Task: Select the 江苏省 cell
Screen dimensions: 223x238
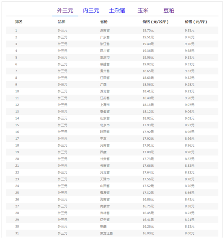Action: pyautogui.click(x=105, y=98)
